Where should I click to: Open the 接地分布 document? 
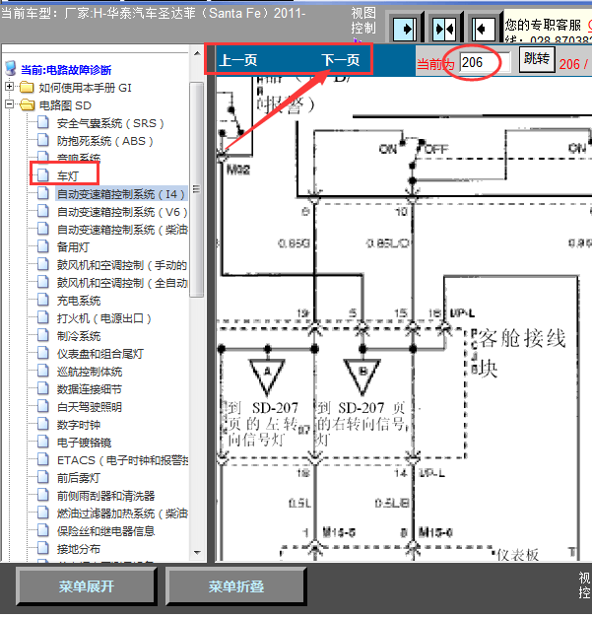[x=79, y=549]
